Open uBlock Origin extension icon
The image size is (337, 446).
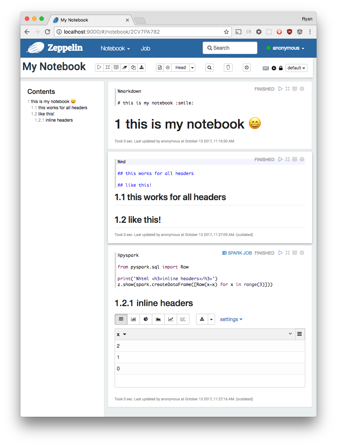[x=290, y=32]
